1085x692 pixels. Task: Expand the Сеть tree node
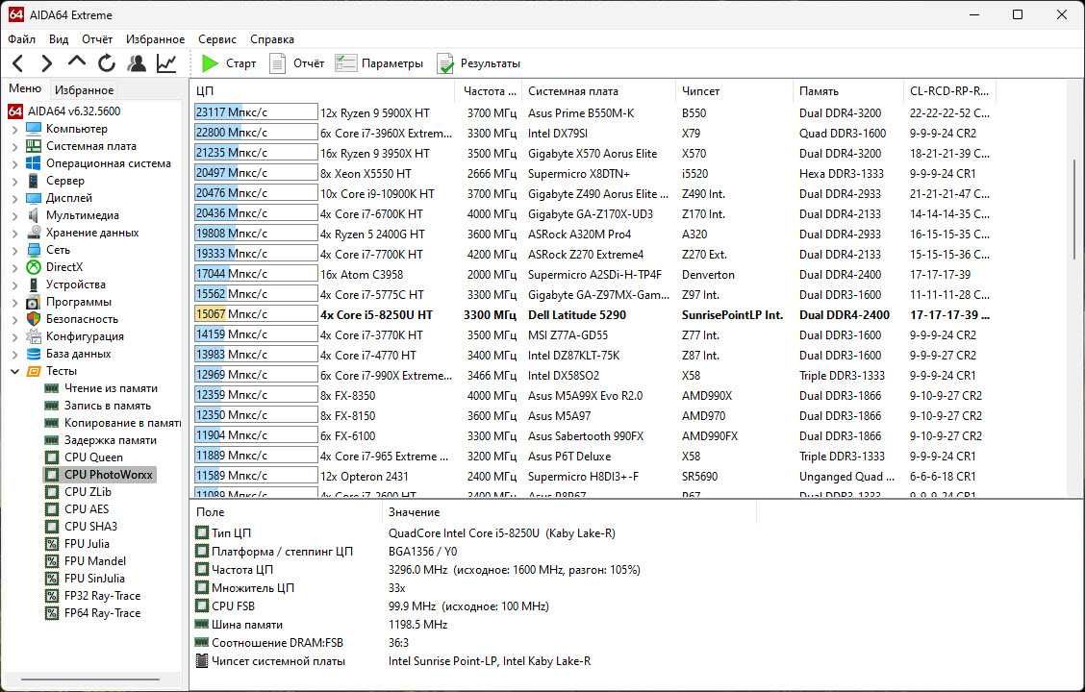[14, 250]
